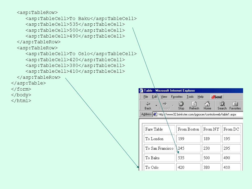Screen dimensions: 252x189
Task: Click the Refresh page icon
Action: click(194, 104)
